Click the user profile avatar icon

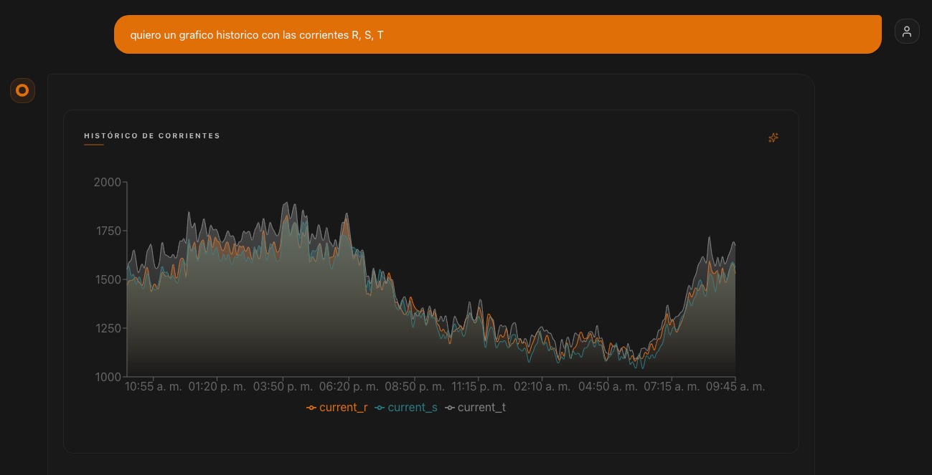tap(907, 32)
